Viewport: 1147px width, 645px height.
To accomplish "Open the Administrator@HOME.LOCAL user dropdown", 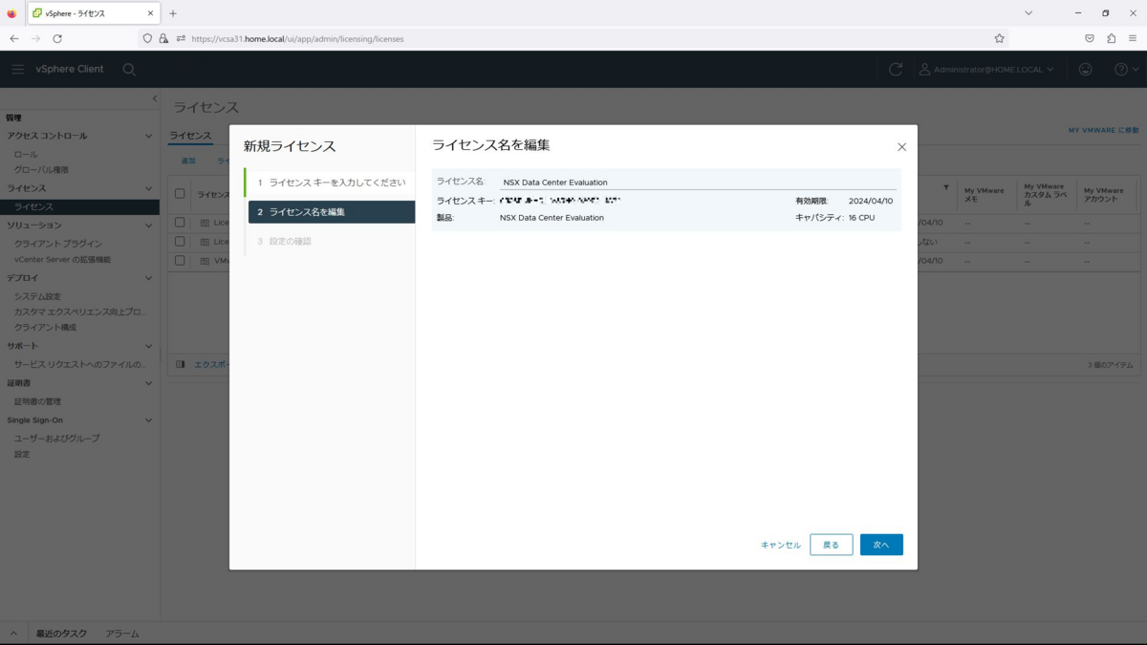I will pos(986,70).
